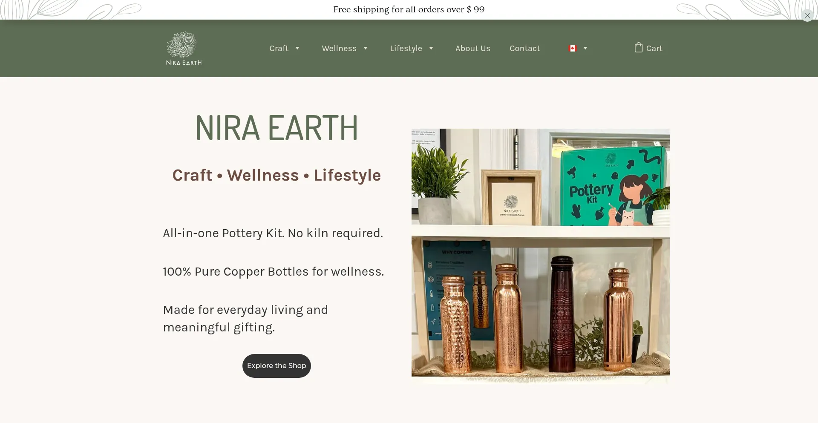818x423 pixels.
Task: Click the Nira Earth logo in the header
Action: (184, 48)
